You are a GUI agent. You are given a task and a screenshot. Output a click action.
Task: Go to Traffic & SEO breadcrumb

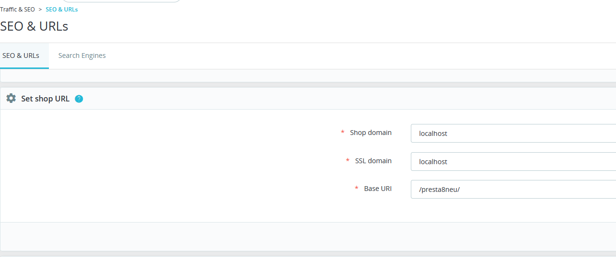click(x=17, y=10)
